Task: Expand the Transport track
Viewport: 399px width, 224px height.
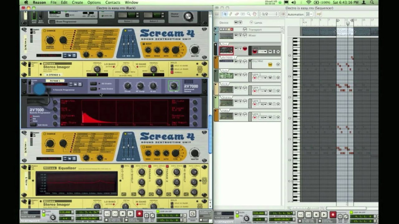Action: pos(215,30)
